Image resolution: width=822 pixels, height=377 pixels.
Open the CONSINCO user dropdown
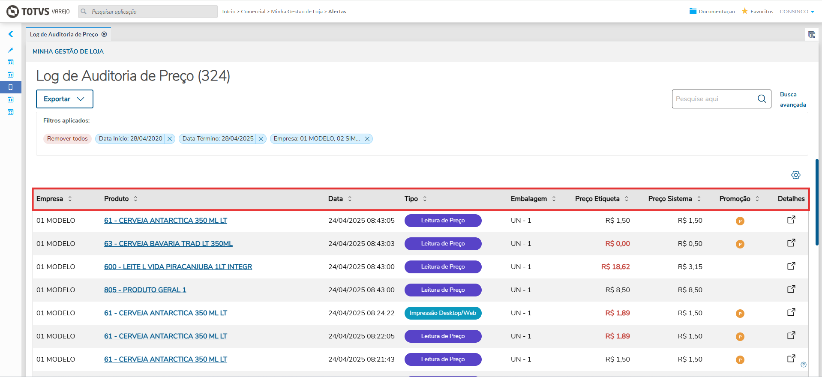797,12
